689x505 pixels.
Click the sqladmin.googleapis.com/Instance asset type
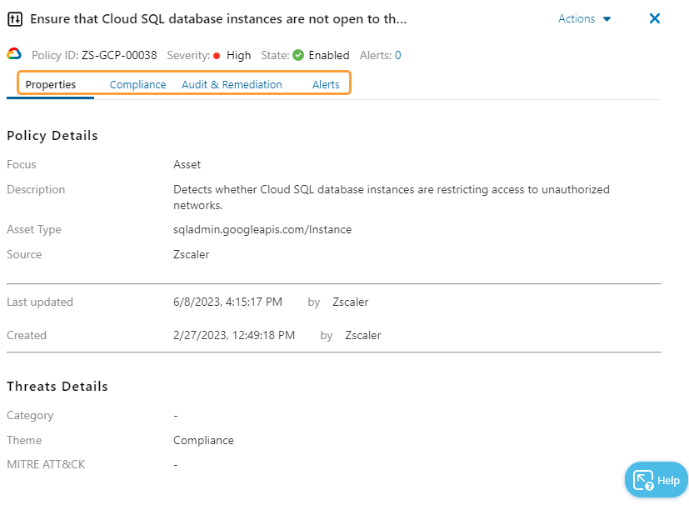click(x=262, y=229)
